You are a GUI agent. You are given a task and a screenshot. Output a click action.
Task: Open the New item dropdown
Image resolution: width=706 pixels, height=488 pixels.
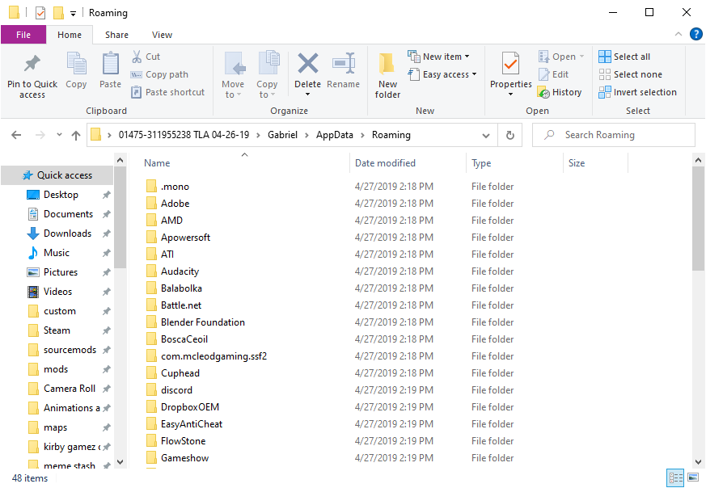tap(439, 57)
